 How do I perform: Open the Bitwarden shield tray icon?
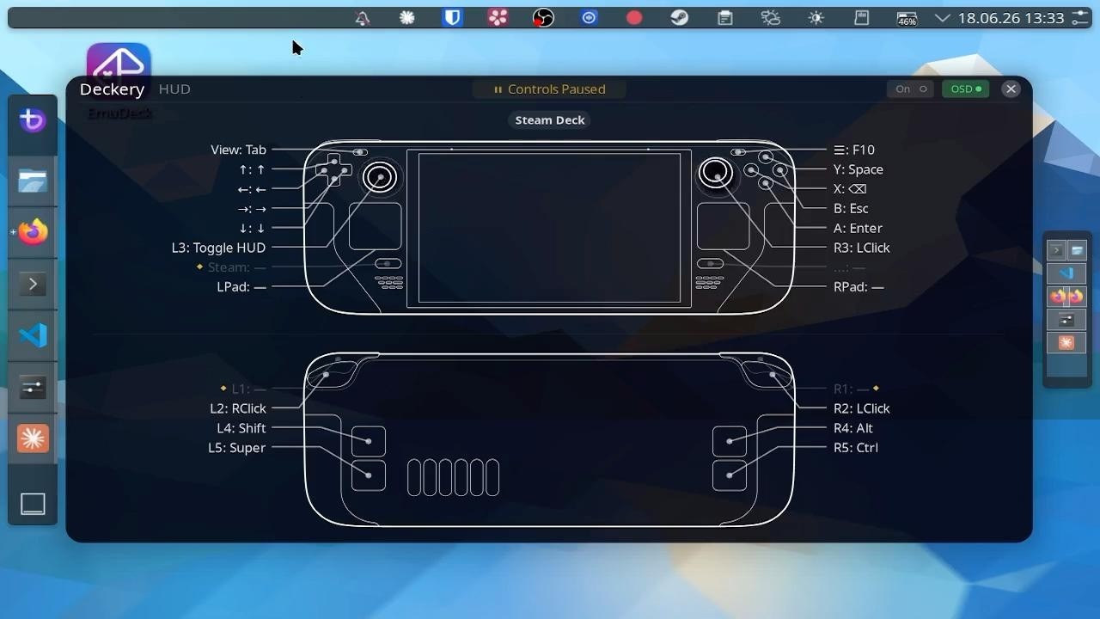(x=453, y=17)
